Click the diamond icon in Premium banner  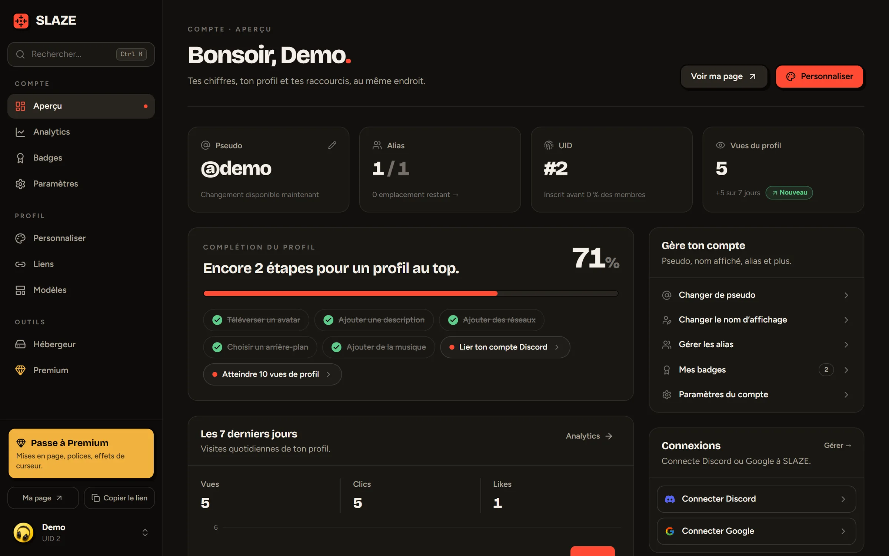(21, 443)
